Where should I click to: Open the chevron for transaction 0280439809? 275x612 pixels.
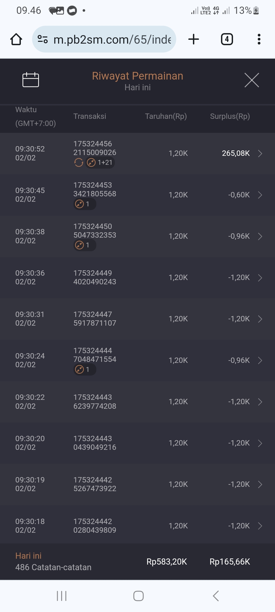point(260,526)
